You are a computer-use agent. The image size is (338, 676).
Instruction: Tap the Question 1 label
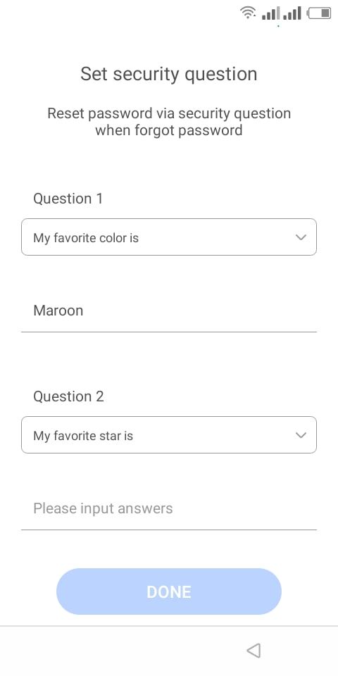click(68, 199)
